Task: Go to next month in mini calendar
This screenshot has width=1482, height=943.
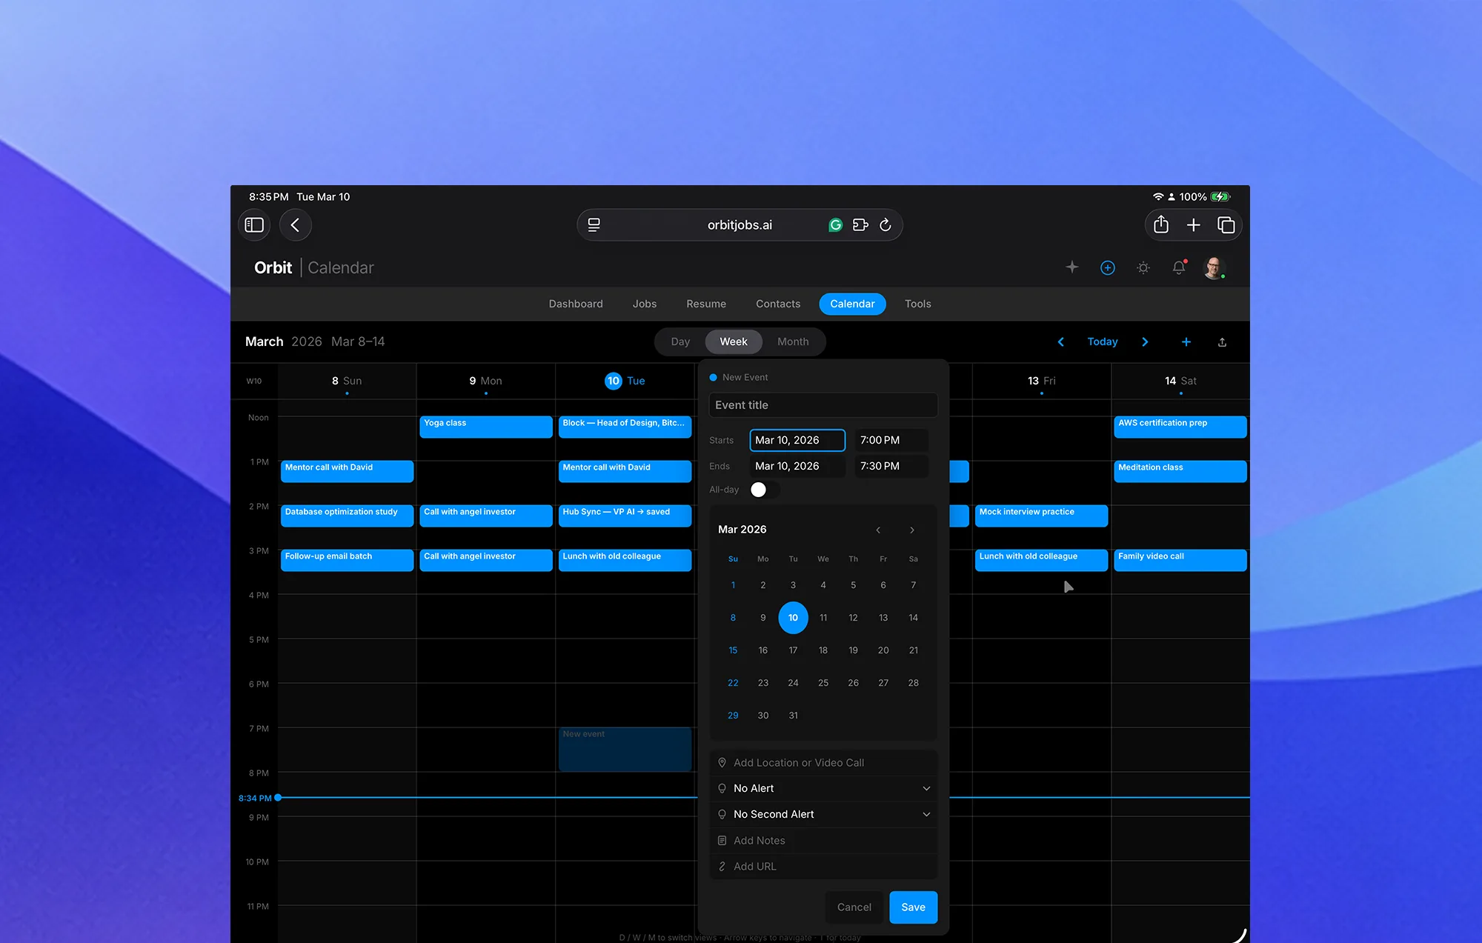Action: [x=912, y=530]
